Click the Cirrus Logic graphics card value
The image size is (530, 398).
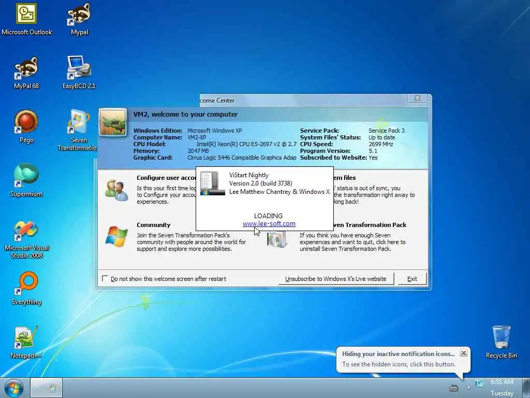[x=242, y=158]
